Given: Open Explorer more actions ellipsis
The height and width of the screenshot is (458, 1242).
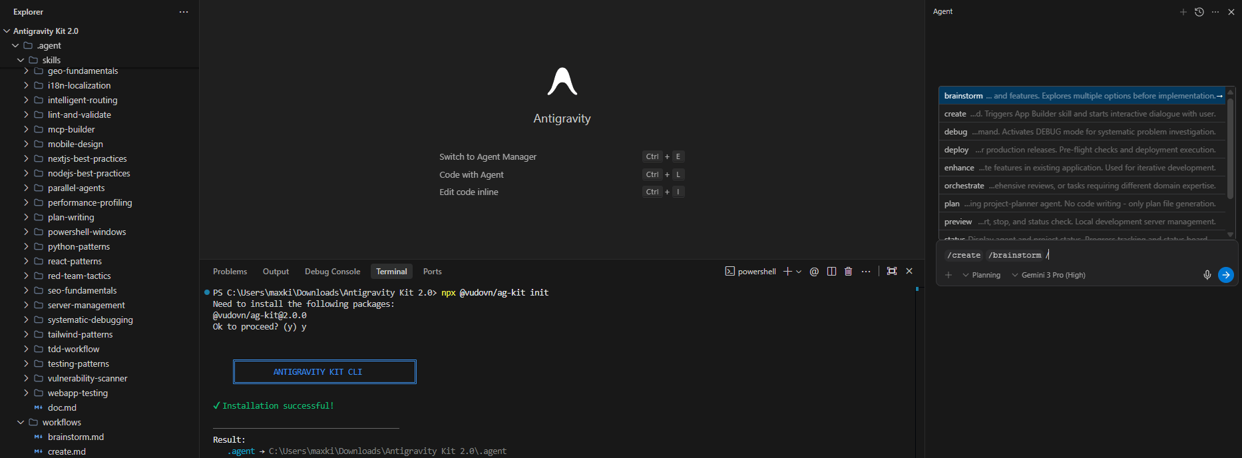Looking at the screenshot, I should [184, 12].
